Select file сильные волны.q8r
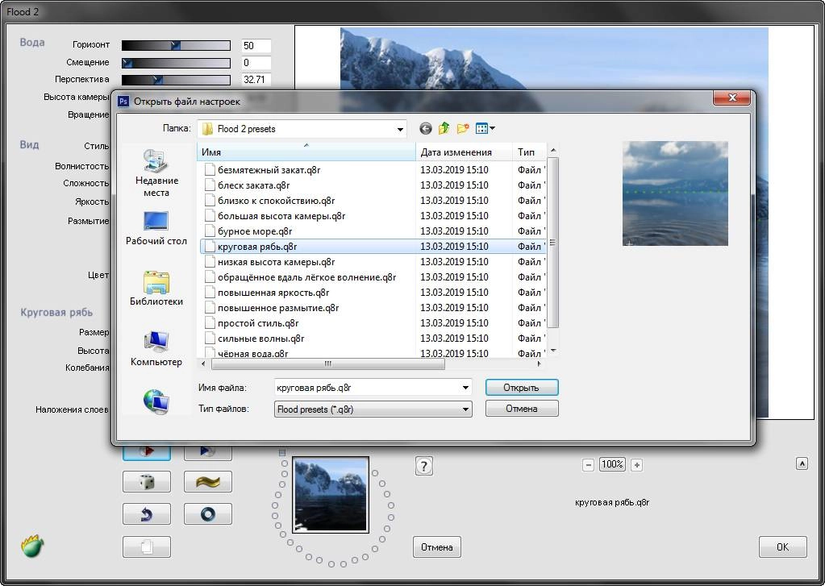The height and width of the screenshot is (586, 825). click(x=261, y=339)
